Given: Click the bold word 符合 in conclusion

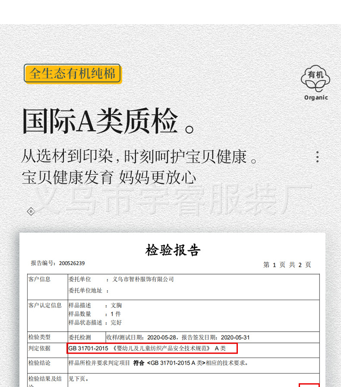Looking at the screenshot, I should 139,363.
